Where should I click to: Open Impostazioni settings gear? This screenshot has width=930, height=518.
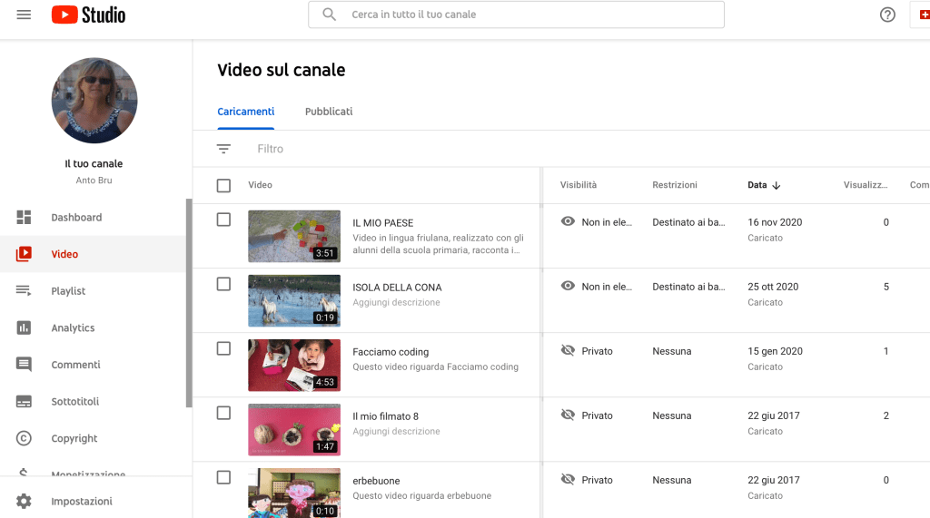pyautogui.click(x=82, y=502)
